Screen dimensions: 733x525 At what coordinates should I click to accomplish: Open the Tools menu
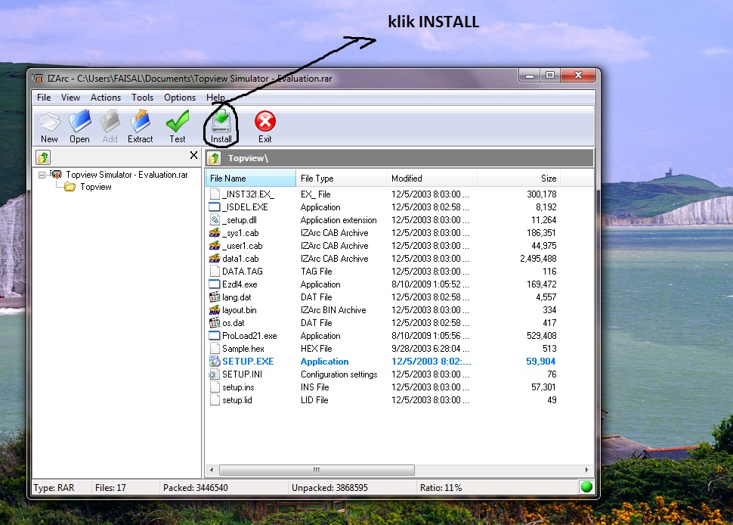pyautogui.click(x=142, y=97)
